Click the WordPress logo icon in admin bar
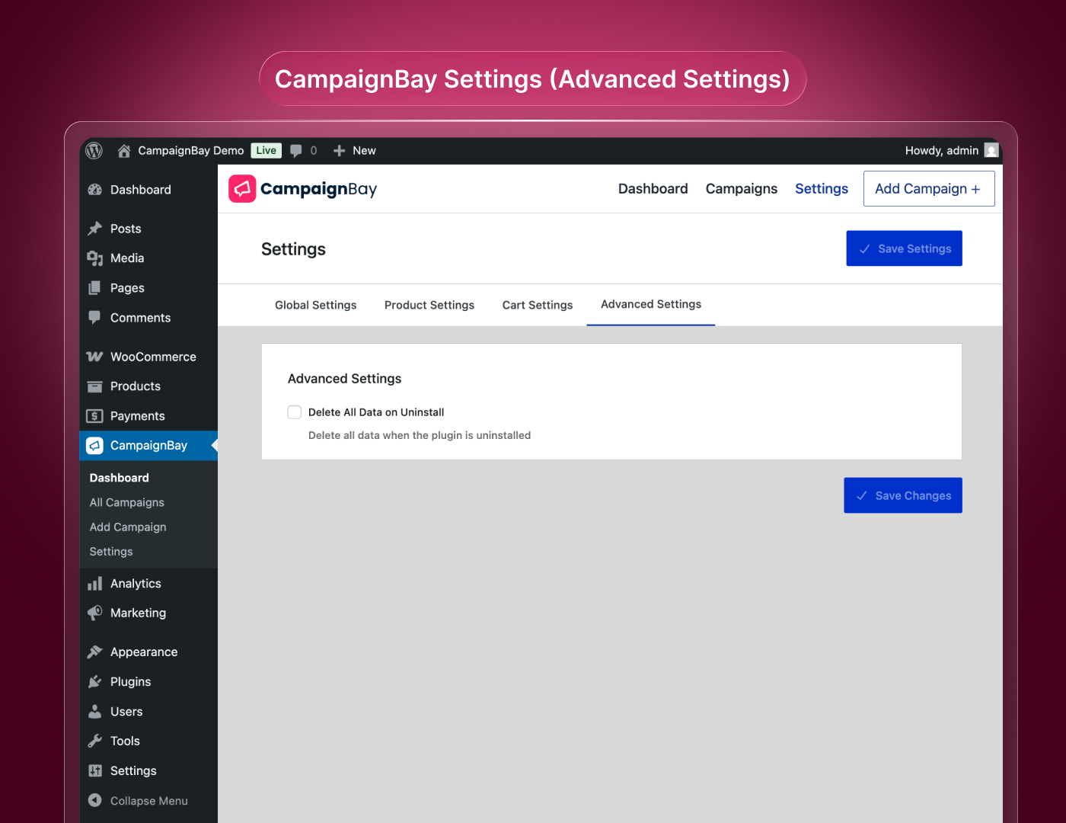The width and height of the screenshot is (1066, 823). tap(94, 151)
